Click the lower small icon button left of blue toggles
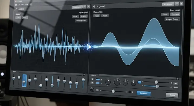194x106 pixels. 92,83
